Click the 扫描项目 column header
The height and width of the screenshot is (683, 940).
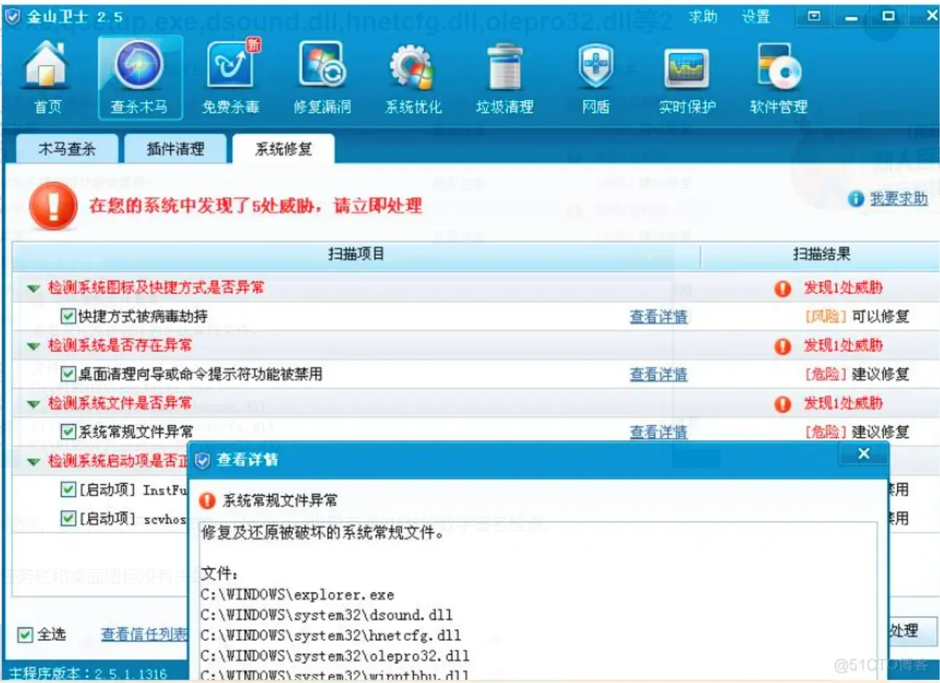pos(356,254)
